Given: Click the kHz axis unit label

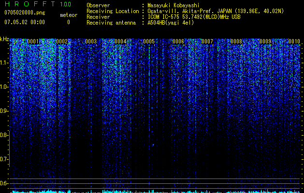Looking at the screenshot, I should [x=4, y=39].
